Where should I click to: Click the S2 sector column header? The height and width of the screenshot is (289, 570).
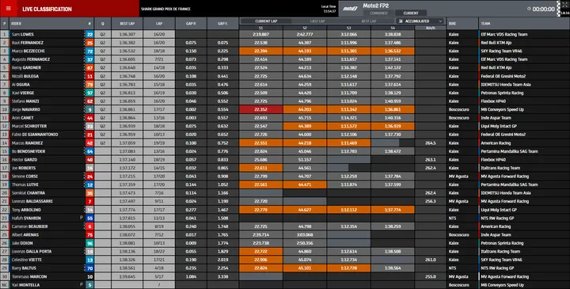coord(305,28)
